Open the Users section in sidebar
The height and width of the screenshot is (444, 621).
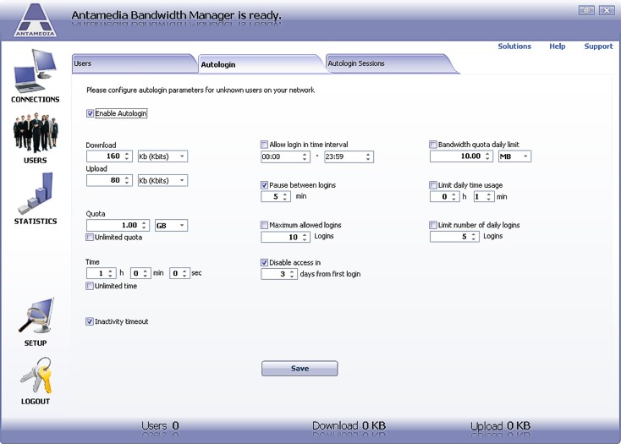[36, 139]
